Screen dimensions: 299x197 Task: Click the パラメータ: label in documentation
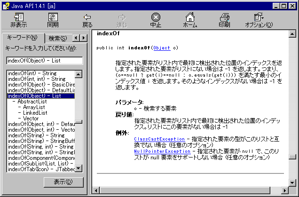(129, 102)
